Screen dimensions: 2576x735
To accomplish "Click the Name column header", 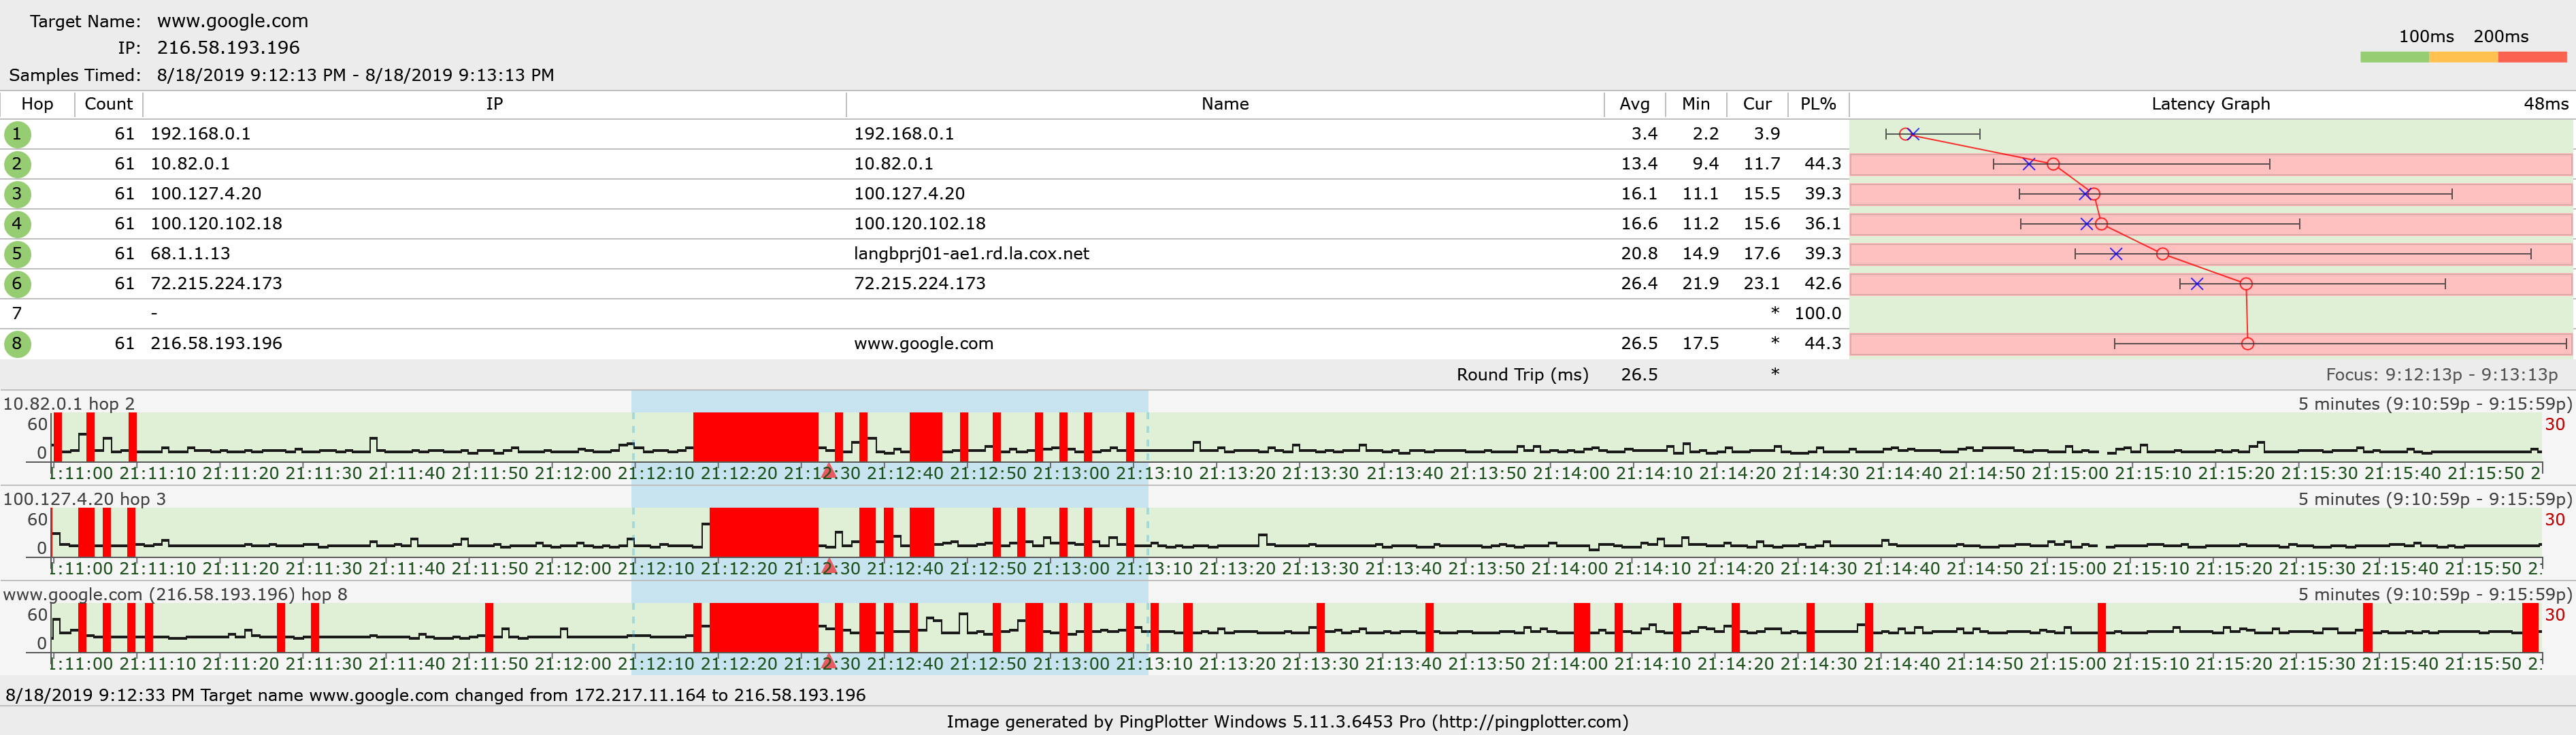I will [1224, 104].
